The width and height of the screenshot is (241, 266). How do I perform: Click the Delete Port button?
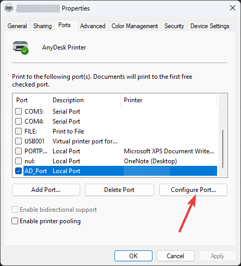(119, 190)
